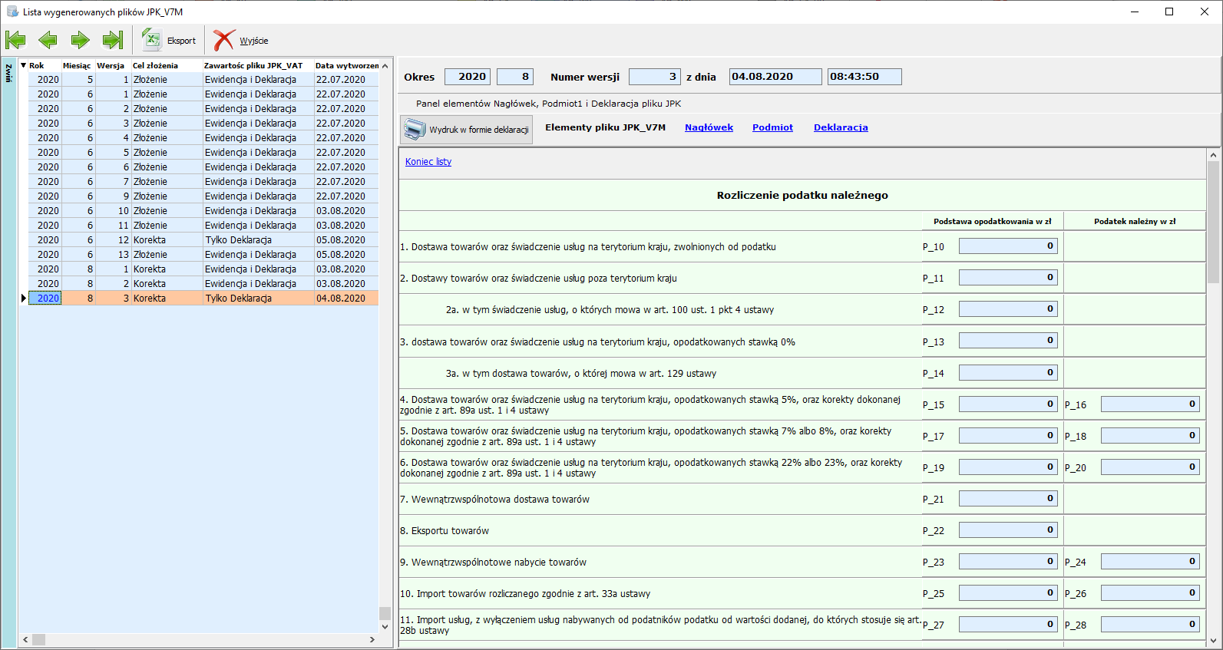The height and width of the screenshot is (650, 1223).
Task: Open the Nagłówek section link
Action: point(709,127)
